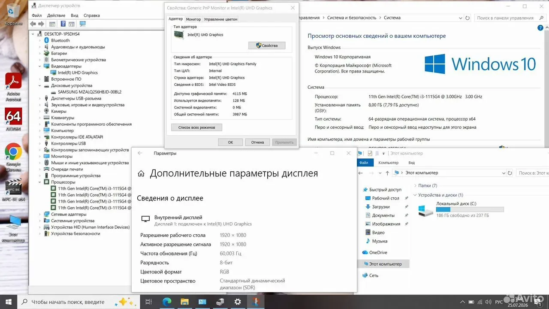
Task: Select Локальный диск (C:) in Explorer
Action: pyautogui.click(x=461, y=209)
